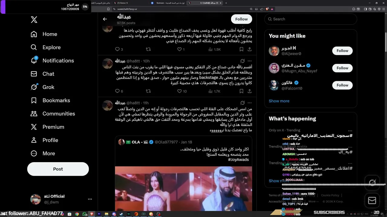Like the tweet showing 10 likes

click(182, 91)
